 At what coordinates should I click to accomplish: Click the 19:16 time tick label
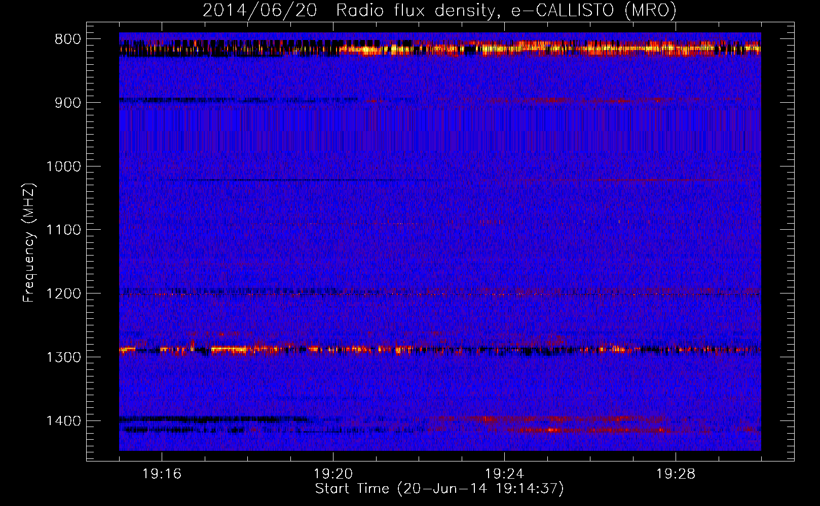tap(162, 474)
